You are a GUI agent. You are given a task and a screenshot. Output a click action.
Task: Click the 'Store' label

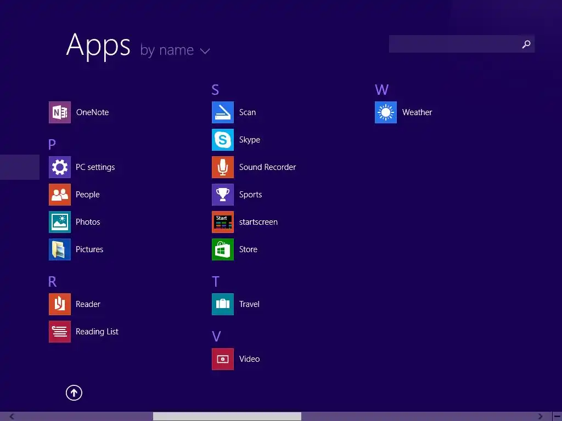pyautogui.click(x=248, y=249)
